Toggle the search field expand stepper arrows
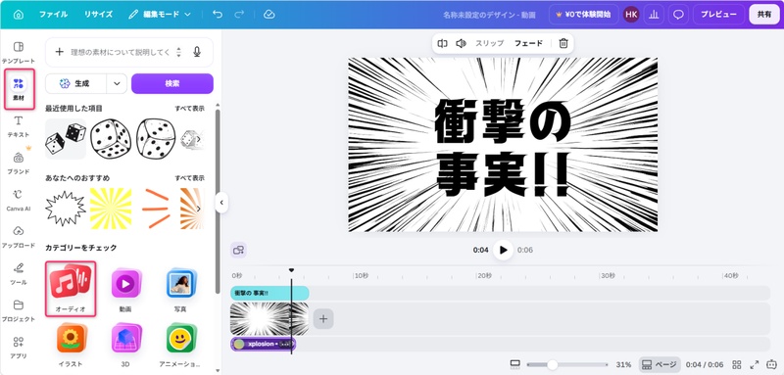 coord(178,52)
